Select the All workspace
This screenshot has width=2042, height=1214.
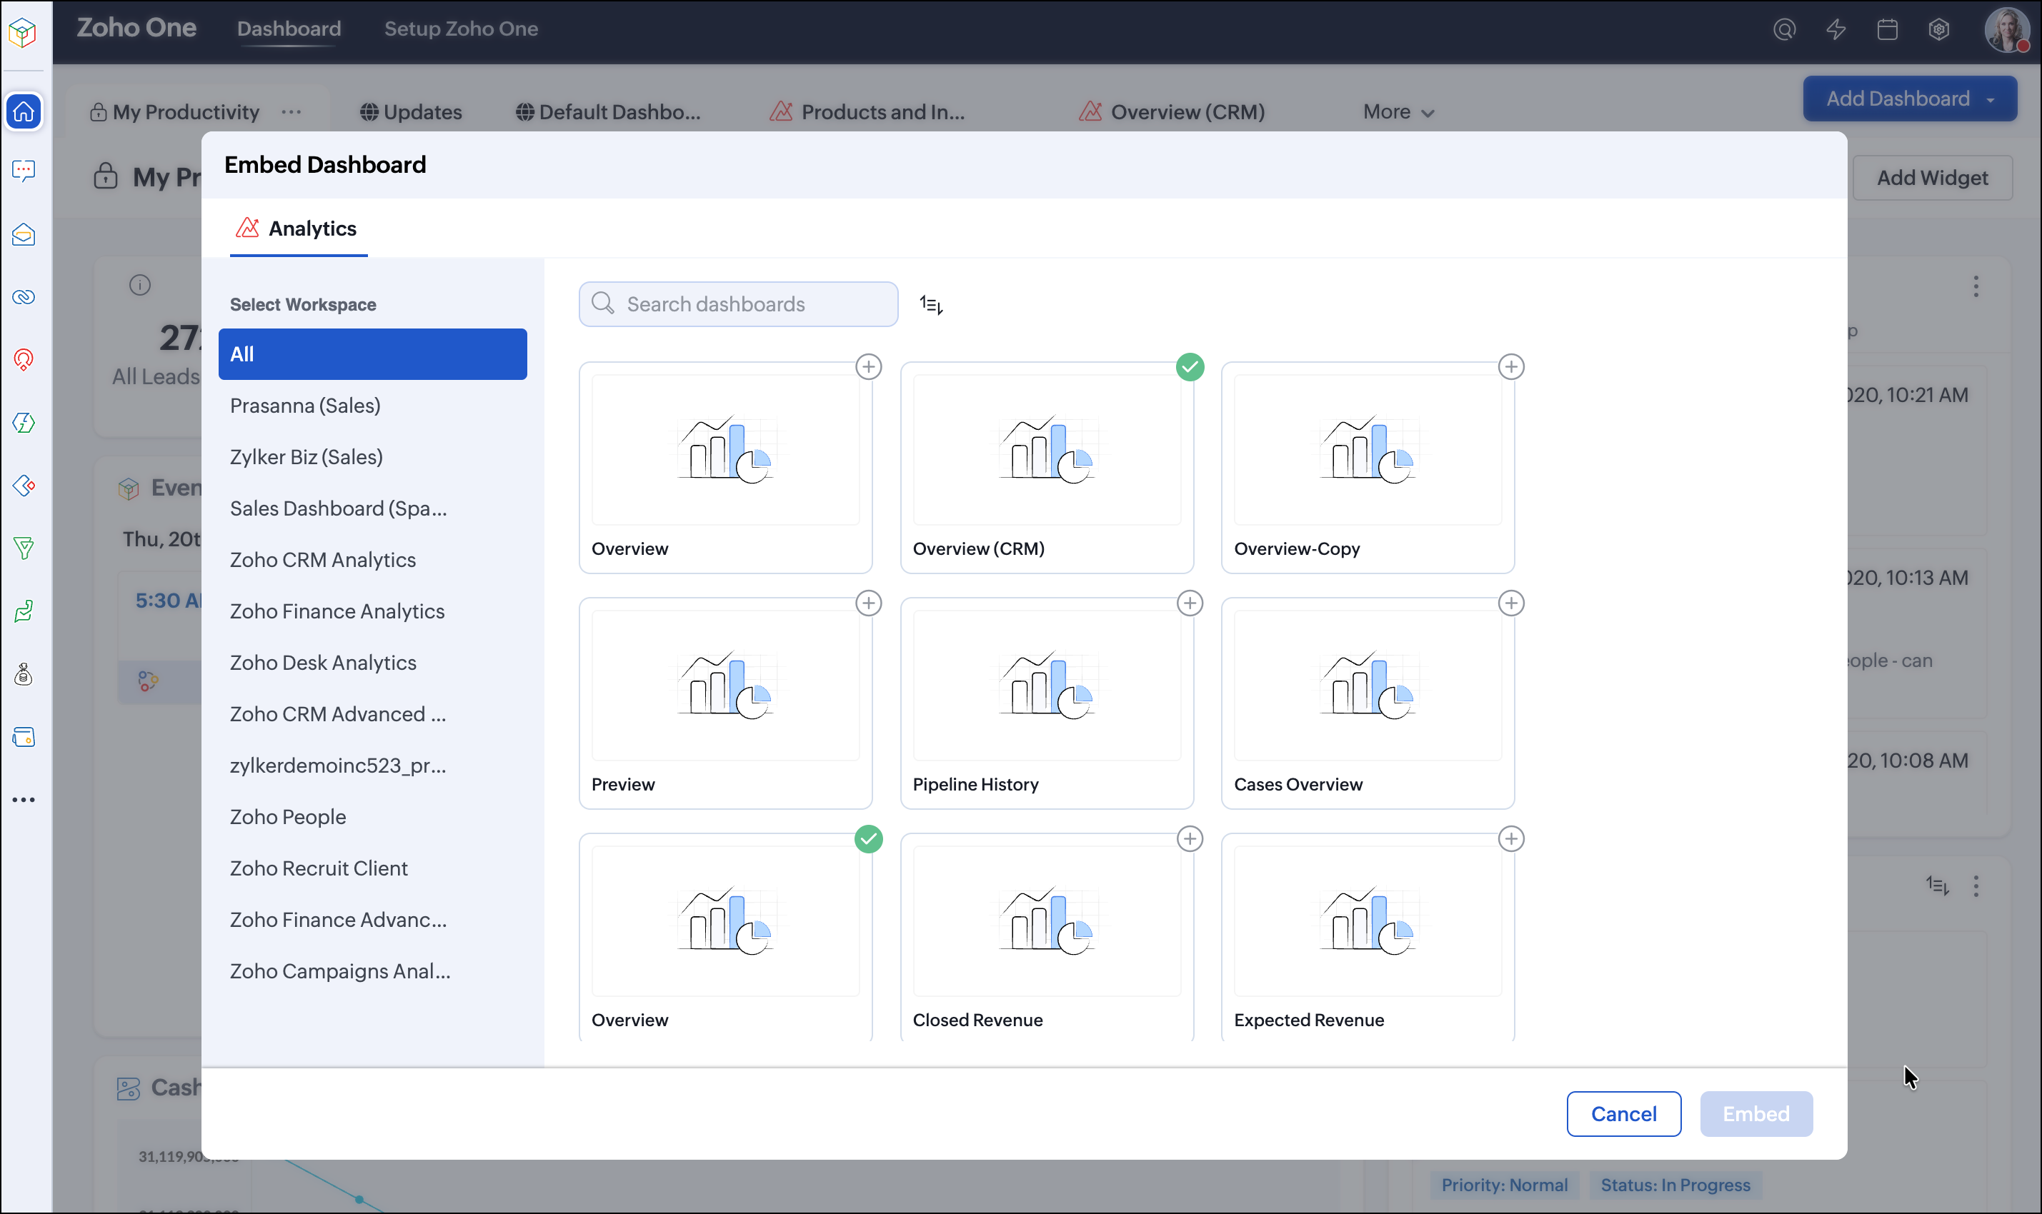pyautogui.click(x=372, y=353)
